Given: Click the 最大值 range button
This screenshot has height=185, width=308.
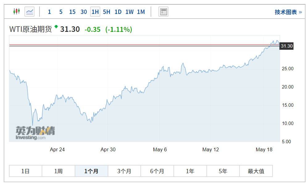Looking at the screenshot, I should (256, 171).
